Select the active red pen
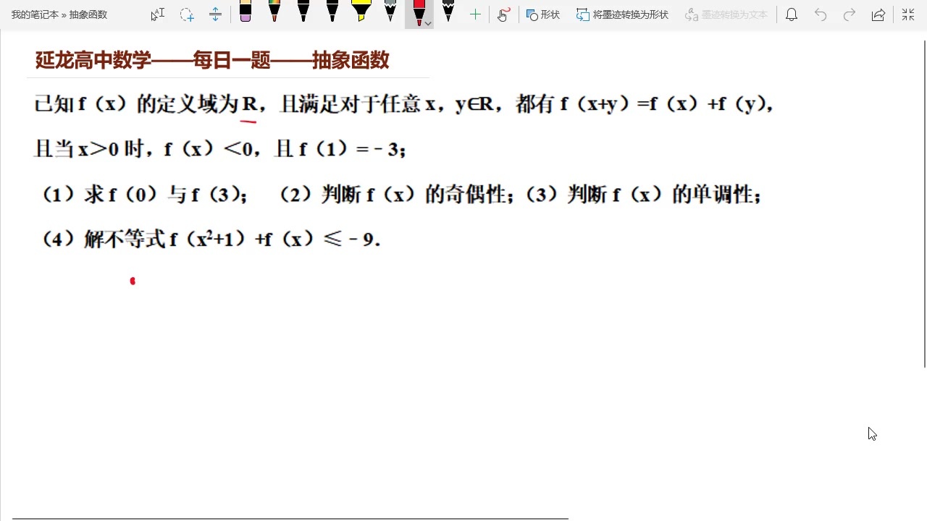This screenshot has width=927, height=521. [418, 12]
